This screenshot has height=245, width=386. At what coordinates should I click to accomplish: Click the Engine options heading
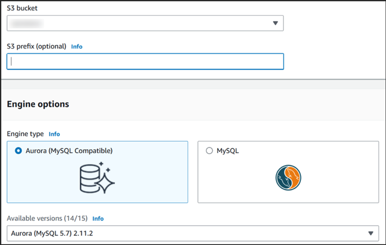pyautogui.click(x=38, y=104)
